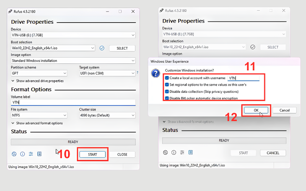Expand Show advanced format options in right window
306x191 pixels.
point(188,121)
